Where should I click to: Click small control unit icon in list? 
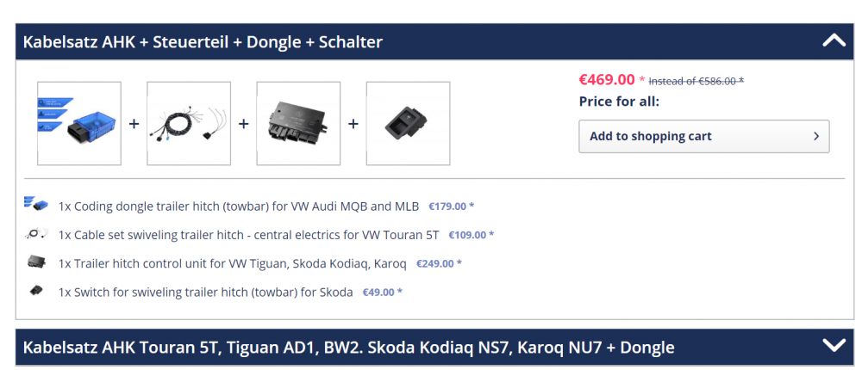(36, 262)
